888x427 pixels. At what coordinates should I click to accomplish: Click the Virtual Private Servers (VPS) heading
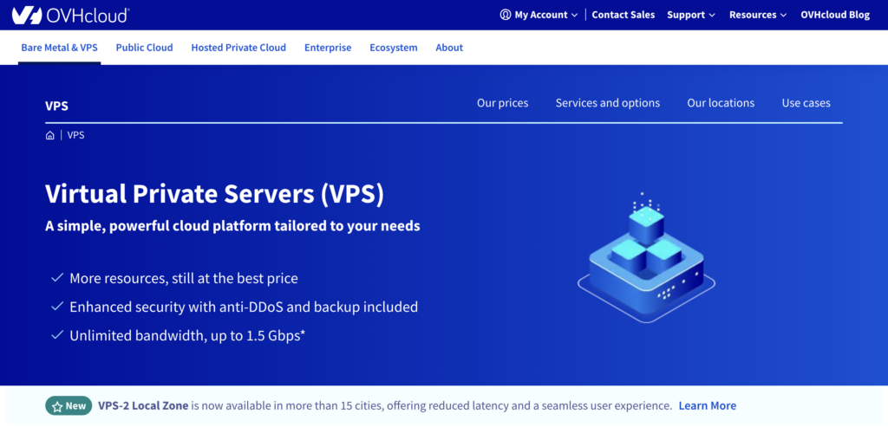(x=215, y=195)
